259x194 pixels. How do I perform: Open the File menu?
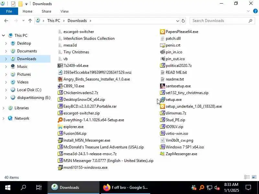click(x=9, y=11)
